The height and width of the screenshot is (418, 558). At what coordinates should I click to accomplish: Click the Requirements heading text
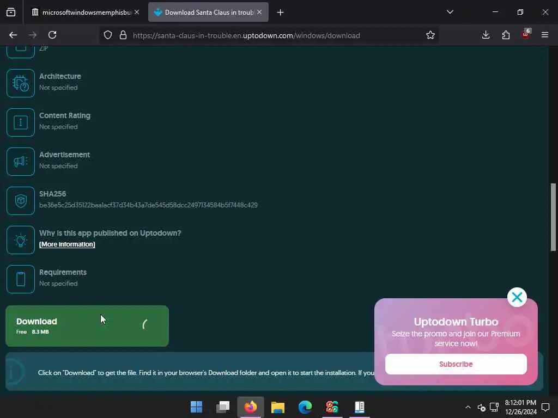tap(63, 272)
